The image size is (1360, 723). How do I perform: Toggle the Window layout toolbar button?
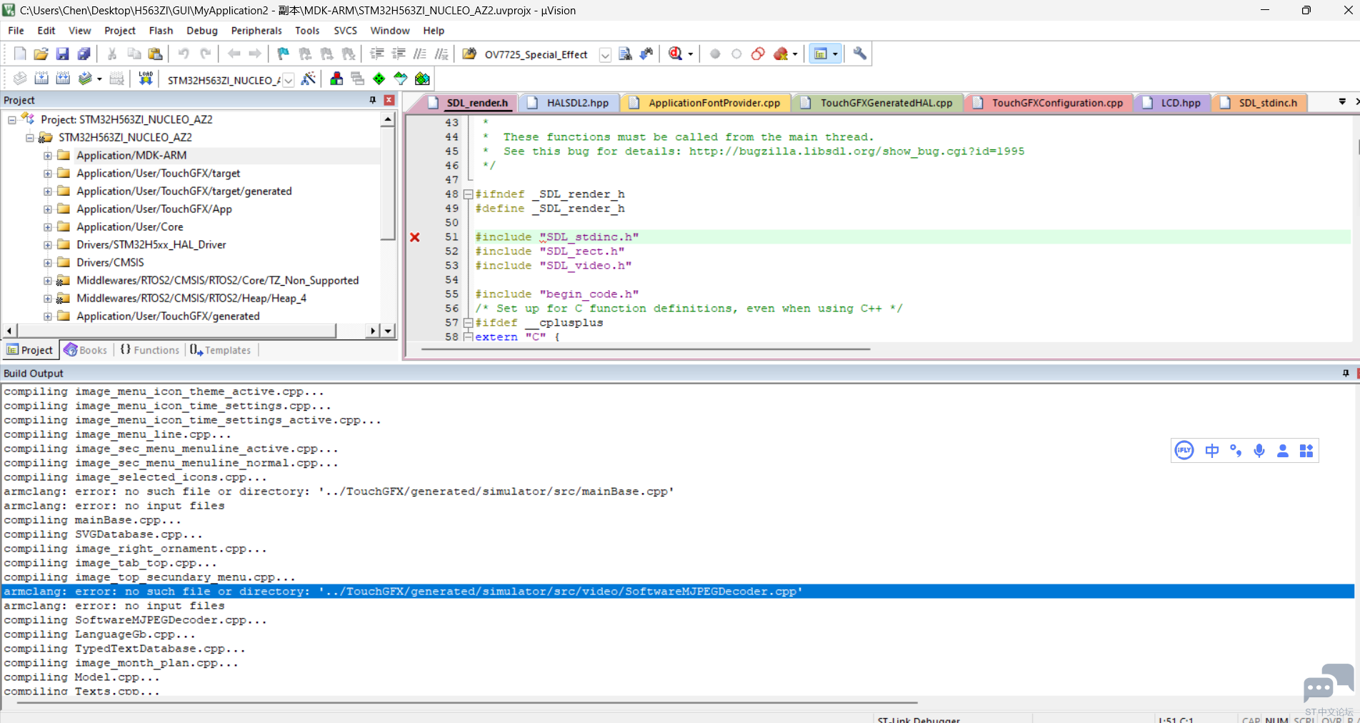point(821,54)
